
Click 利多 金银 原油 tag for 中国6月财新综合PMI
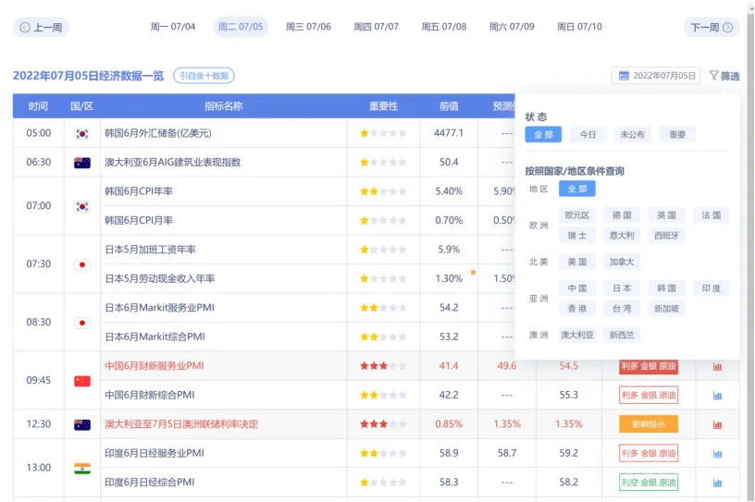pos(649,395)
